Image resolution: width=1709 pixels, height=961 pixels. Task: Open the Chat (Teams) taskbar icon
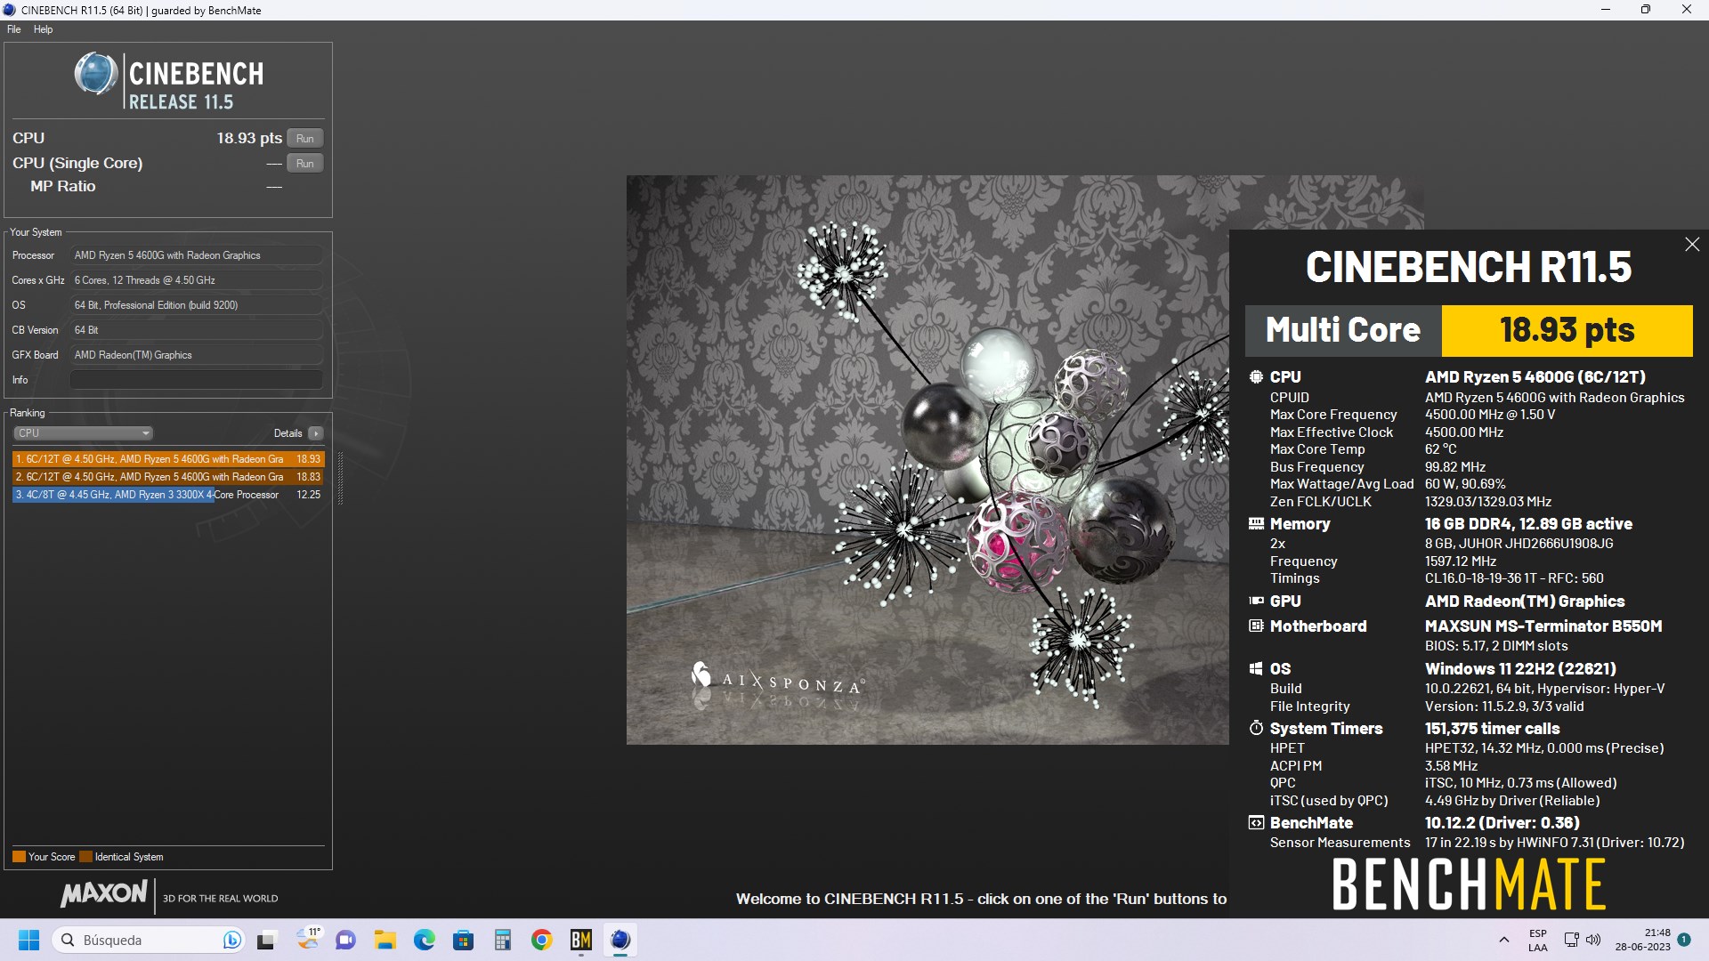pos(345,940)
